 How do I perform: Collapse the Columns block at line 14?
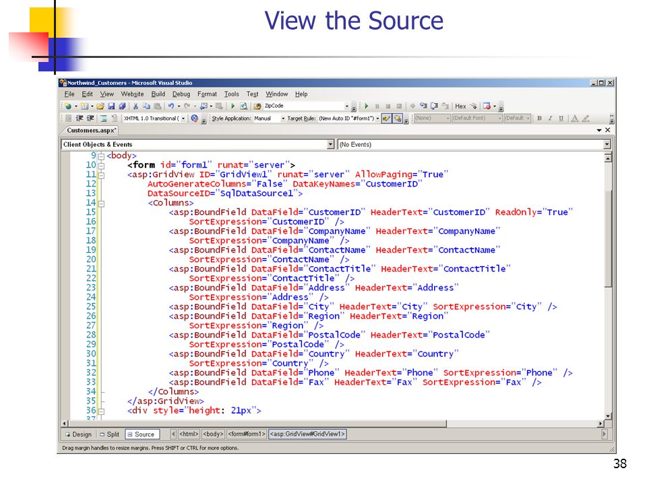coord(101,203)
